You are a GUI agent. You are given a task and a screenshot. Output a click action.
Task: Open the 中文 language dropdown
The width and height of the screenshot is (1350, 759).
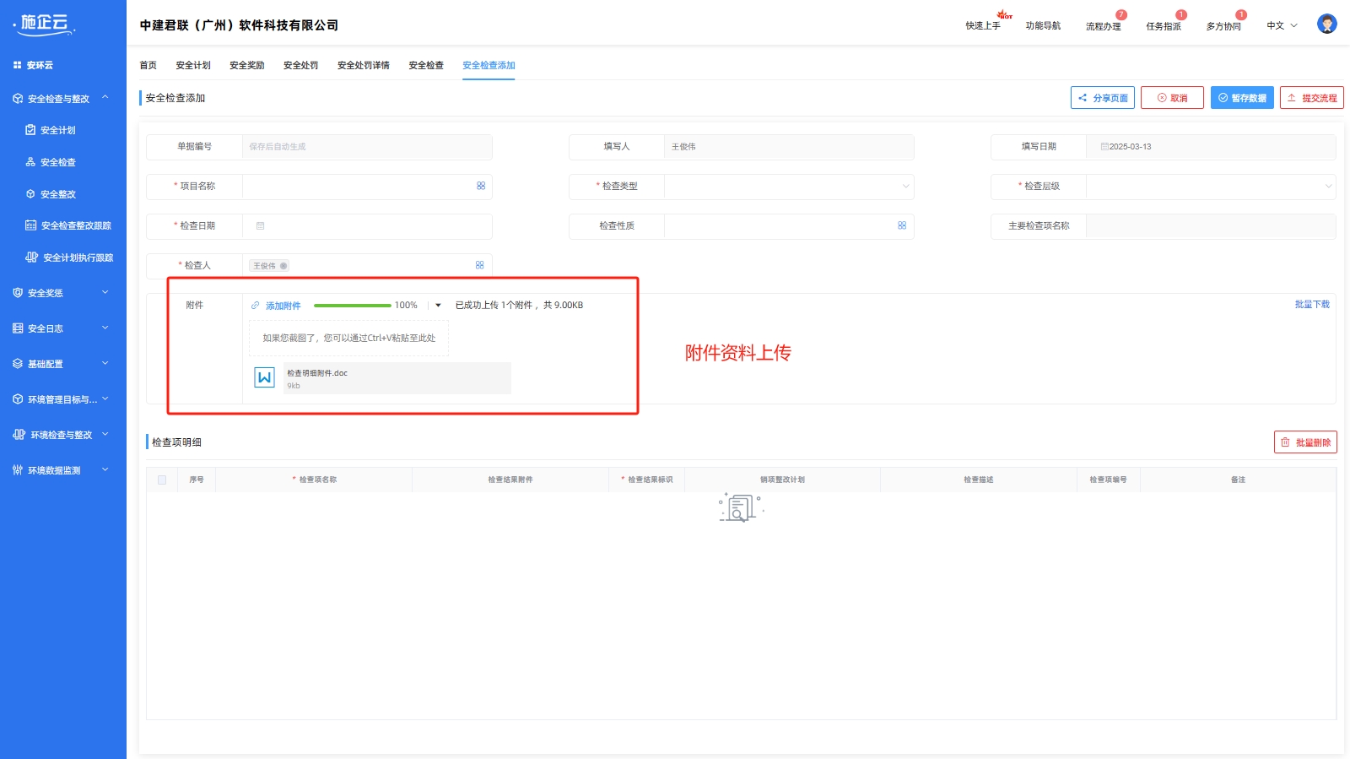click(1282, 25)
